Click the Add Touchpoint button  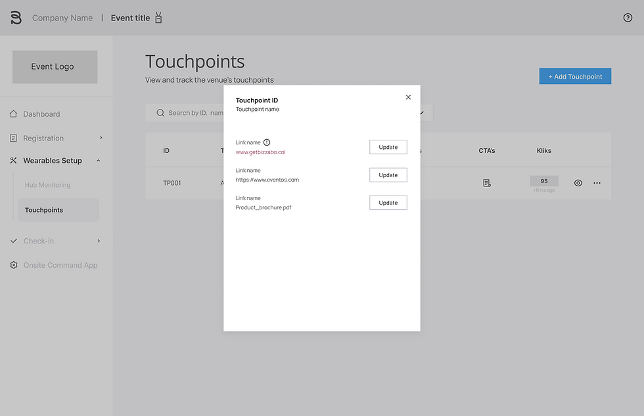(x=575, y=76)
